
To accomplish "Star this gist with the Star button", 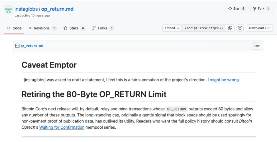I will [234, 9].
